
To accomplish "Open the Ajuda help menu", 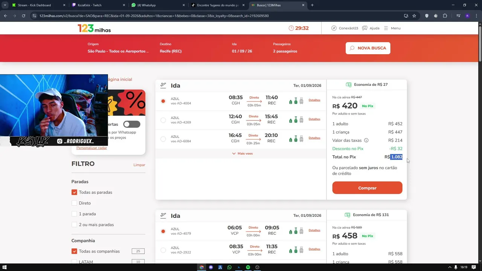I will tap(371, 28).
